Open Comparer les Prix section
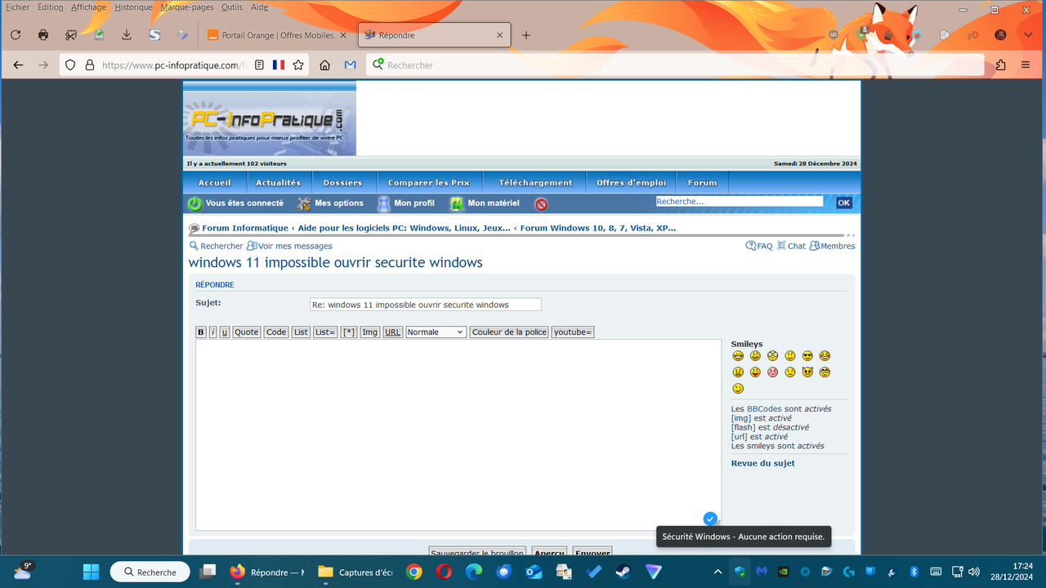This screenshot has height=588, width=1046. coord(429,183)
